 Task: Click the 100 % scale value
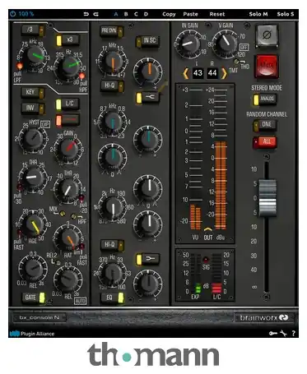26,14
